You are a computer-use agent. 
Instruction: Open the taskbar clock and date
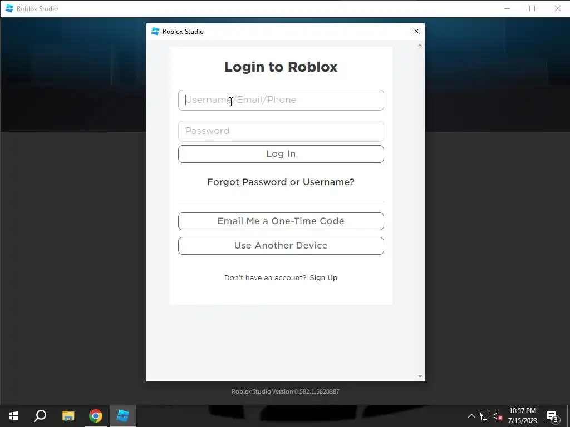coord(522,416)
